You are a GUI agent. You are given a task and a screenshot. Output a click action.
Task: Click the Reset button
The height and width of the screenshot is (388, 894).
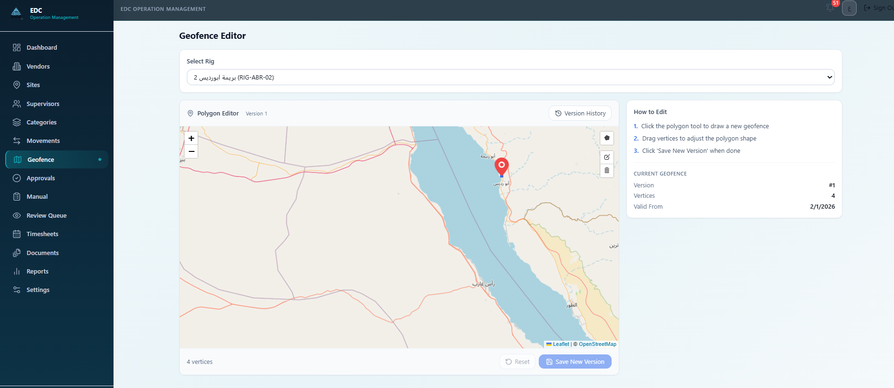(x=517, y=362)
